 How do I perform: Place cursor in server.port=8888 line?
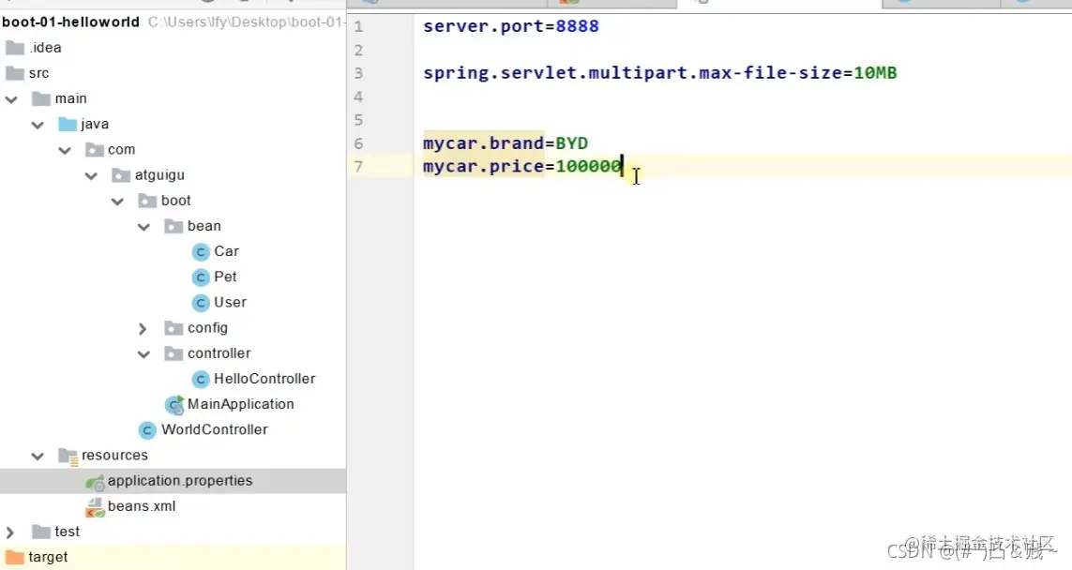tap(511, 26)
